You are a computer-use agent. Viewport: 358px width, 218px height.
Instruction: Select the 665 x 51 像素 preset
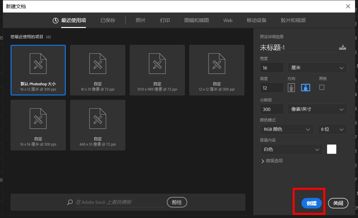[x=98, y=125]
